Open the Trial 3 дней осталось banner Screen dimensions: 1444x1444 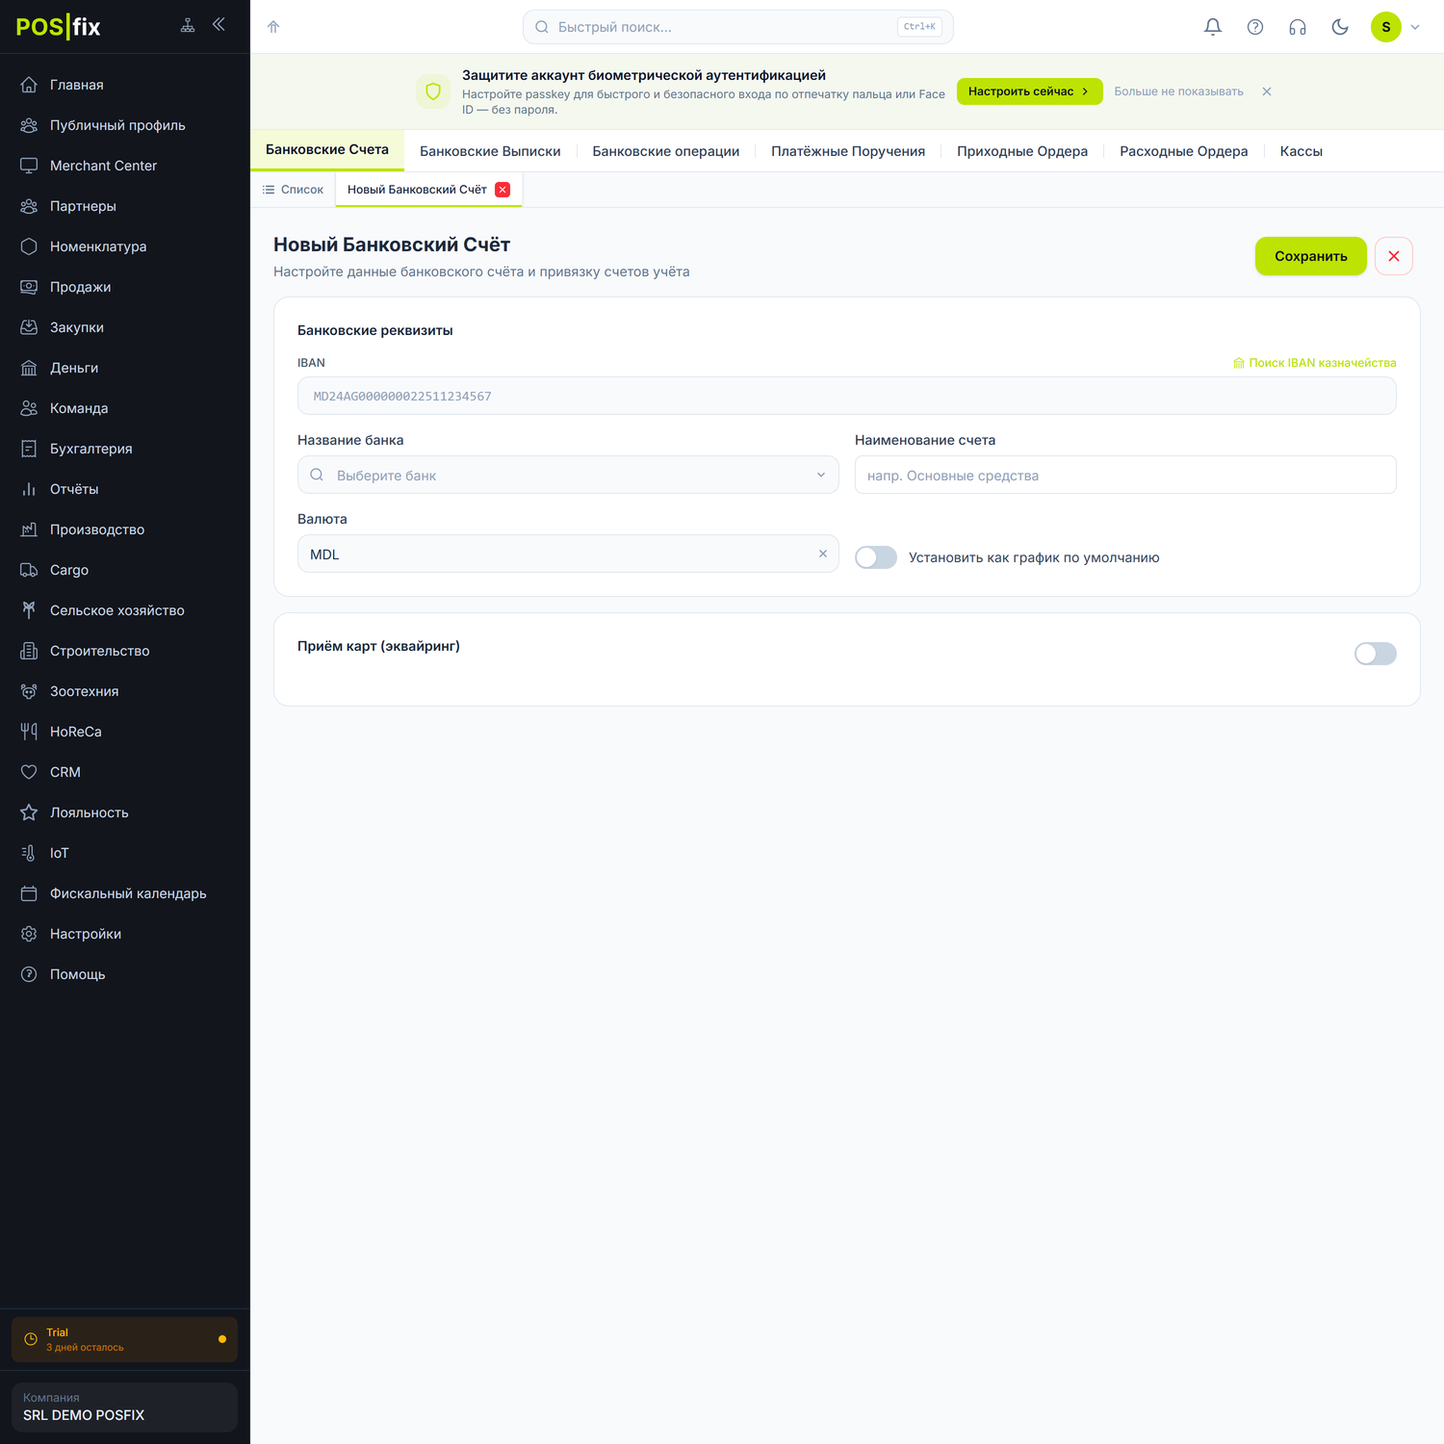click(x=124, y=1339)
